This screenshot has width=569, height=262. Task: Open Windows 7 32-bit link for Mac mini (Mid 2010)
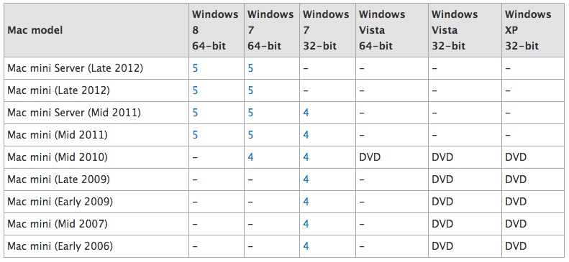tap(306, 157)
